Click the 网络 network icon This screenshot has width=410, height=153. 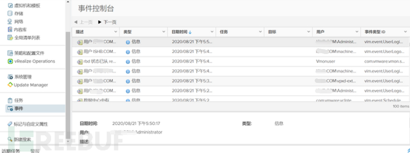pos(10,22)
